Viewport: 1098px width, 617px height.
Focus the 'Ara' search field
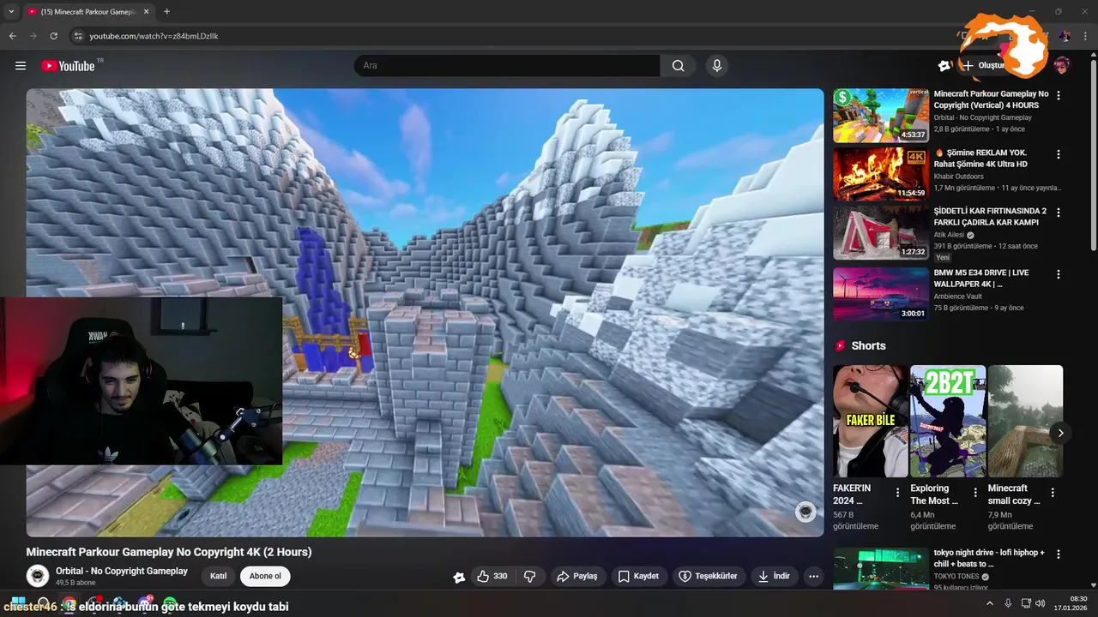click(x=507, y=65)
